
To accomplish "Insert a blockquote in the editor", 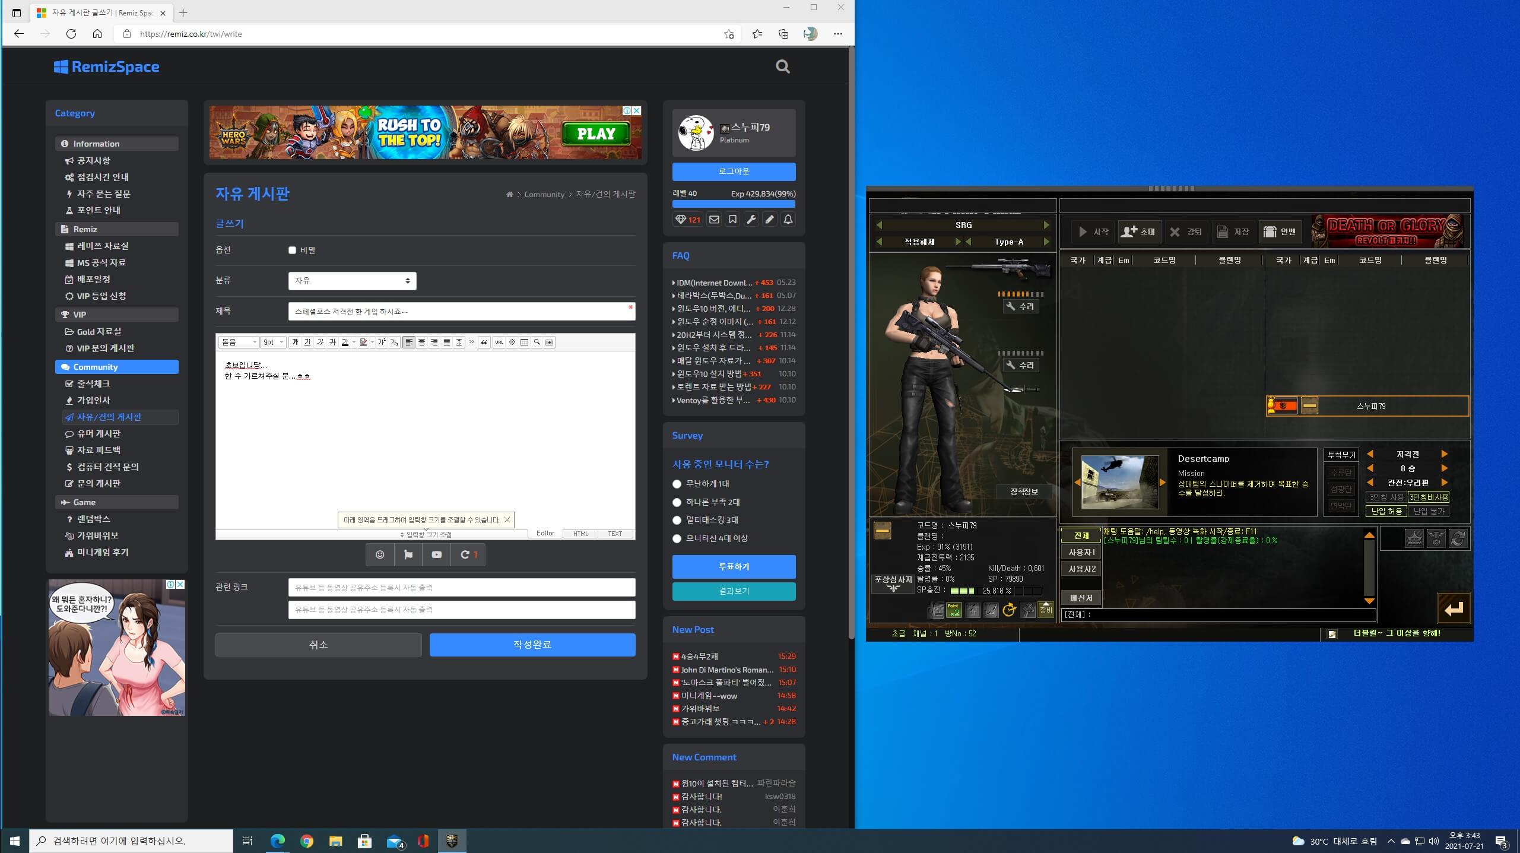I will pos(484,342).
